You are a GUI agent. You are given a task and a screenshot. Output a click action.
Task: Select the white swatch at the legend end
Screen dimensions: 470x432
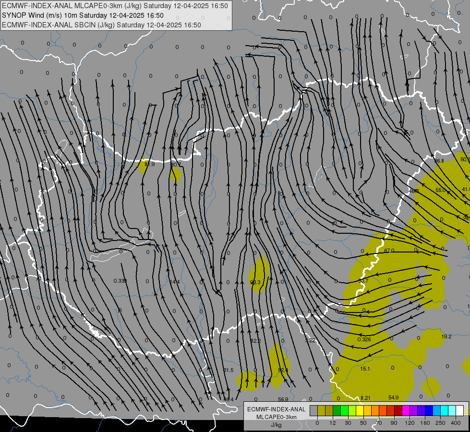(460, 410)
